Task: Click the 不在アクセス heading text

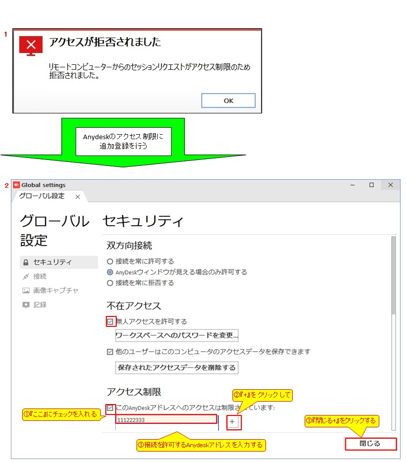Action: 134,306
